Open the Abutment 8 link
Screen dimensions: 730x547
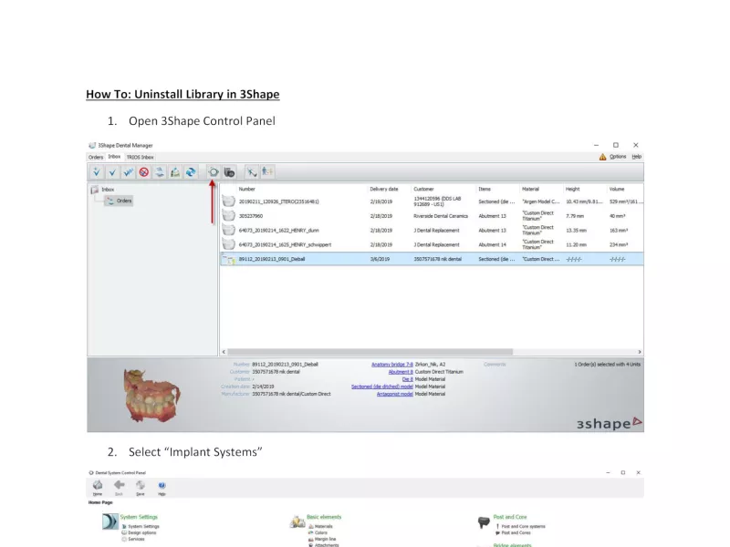click(x=401, y=372)
